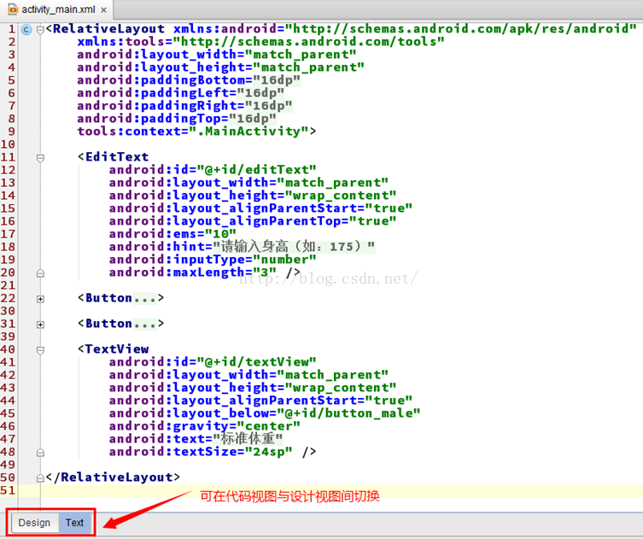The height and width of the screenshot is (539, 643).
Task: Collapse the RelativeLayout fold at line 1
Action: [x=40, y=30]
